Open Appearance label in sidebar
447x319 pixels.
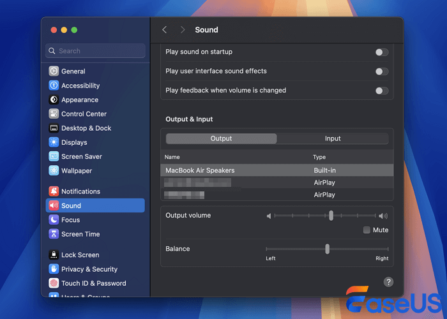click(x=80, y=100)
